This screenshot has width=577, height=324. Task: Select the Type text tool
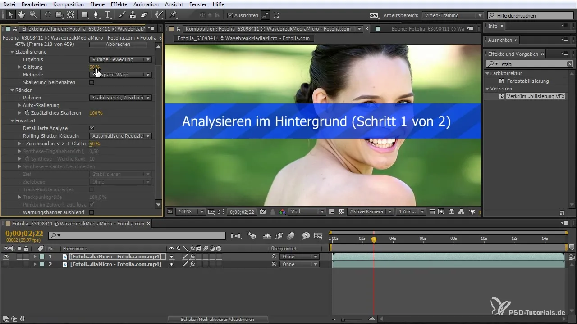tap(108, 15)
